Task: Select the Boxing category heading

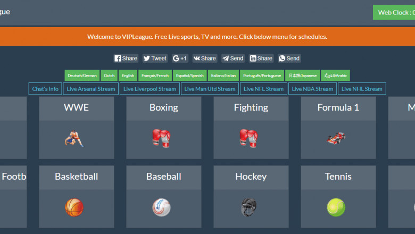Action: coord(163,108)
